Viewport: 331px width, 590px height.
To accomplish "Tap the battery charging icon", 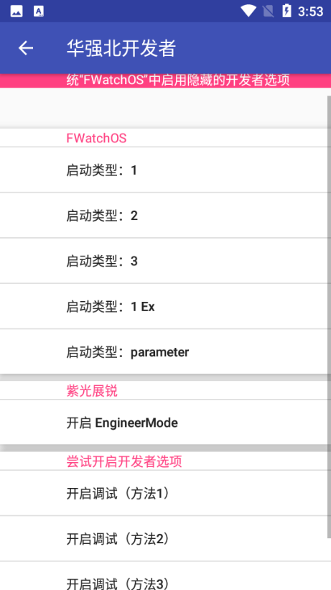I will (286, 11).
